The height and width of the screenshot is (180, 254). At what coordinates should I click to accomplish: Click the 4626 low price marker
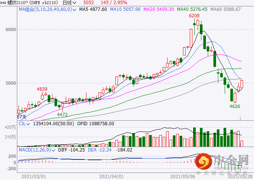click(x=235, y=106)
